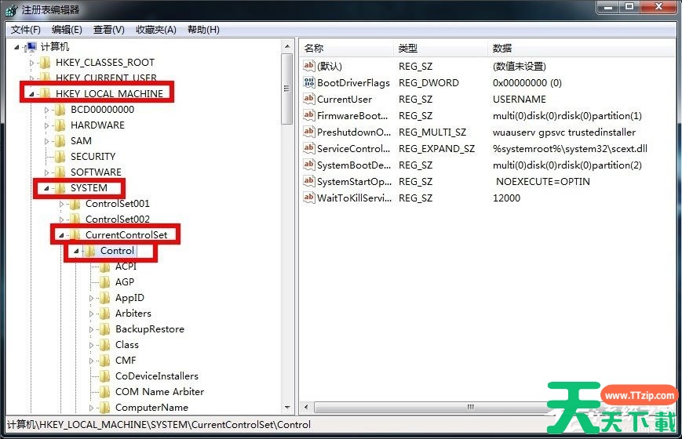Select the Class key
The image size is (682, 439).
127,345
